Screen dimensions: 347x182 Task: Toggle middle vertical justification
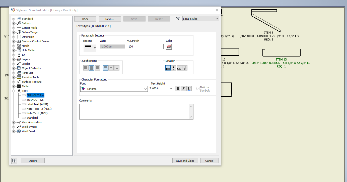coord(111,67)
